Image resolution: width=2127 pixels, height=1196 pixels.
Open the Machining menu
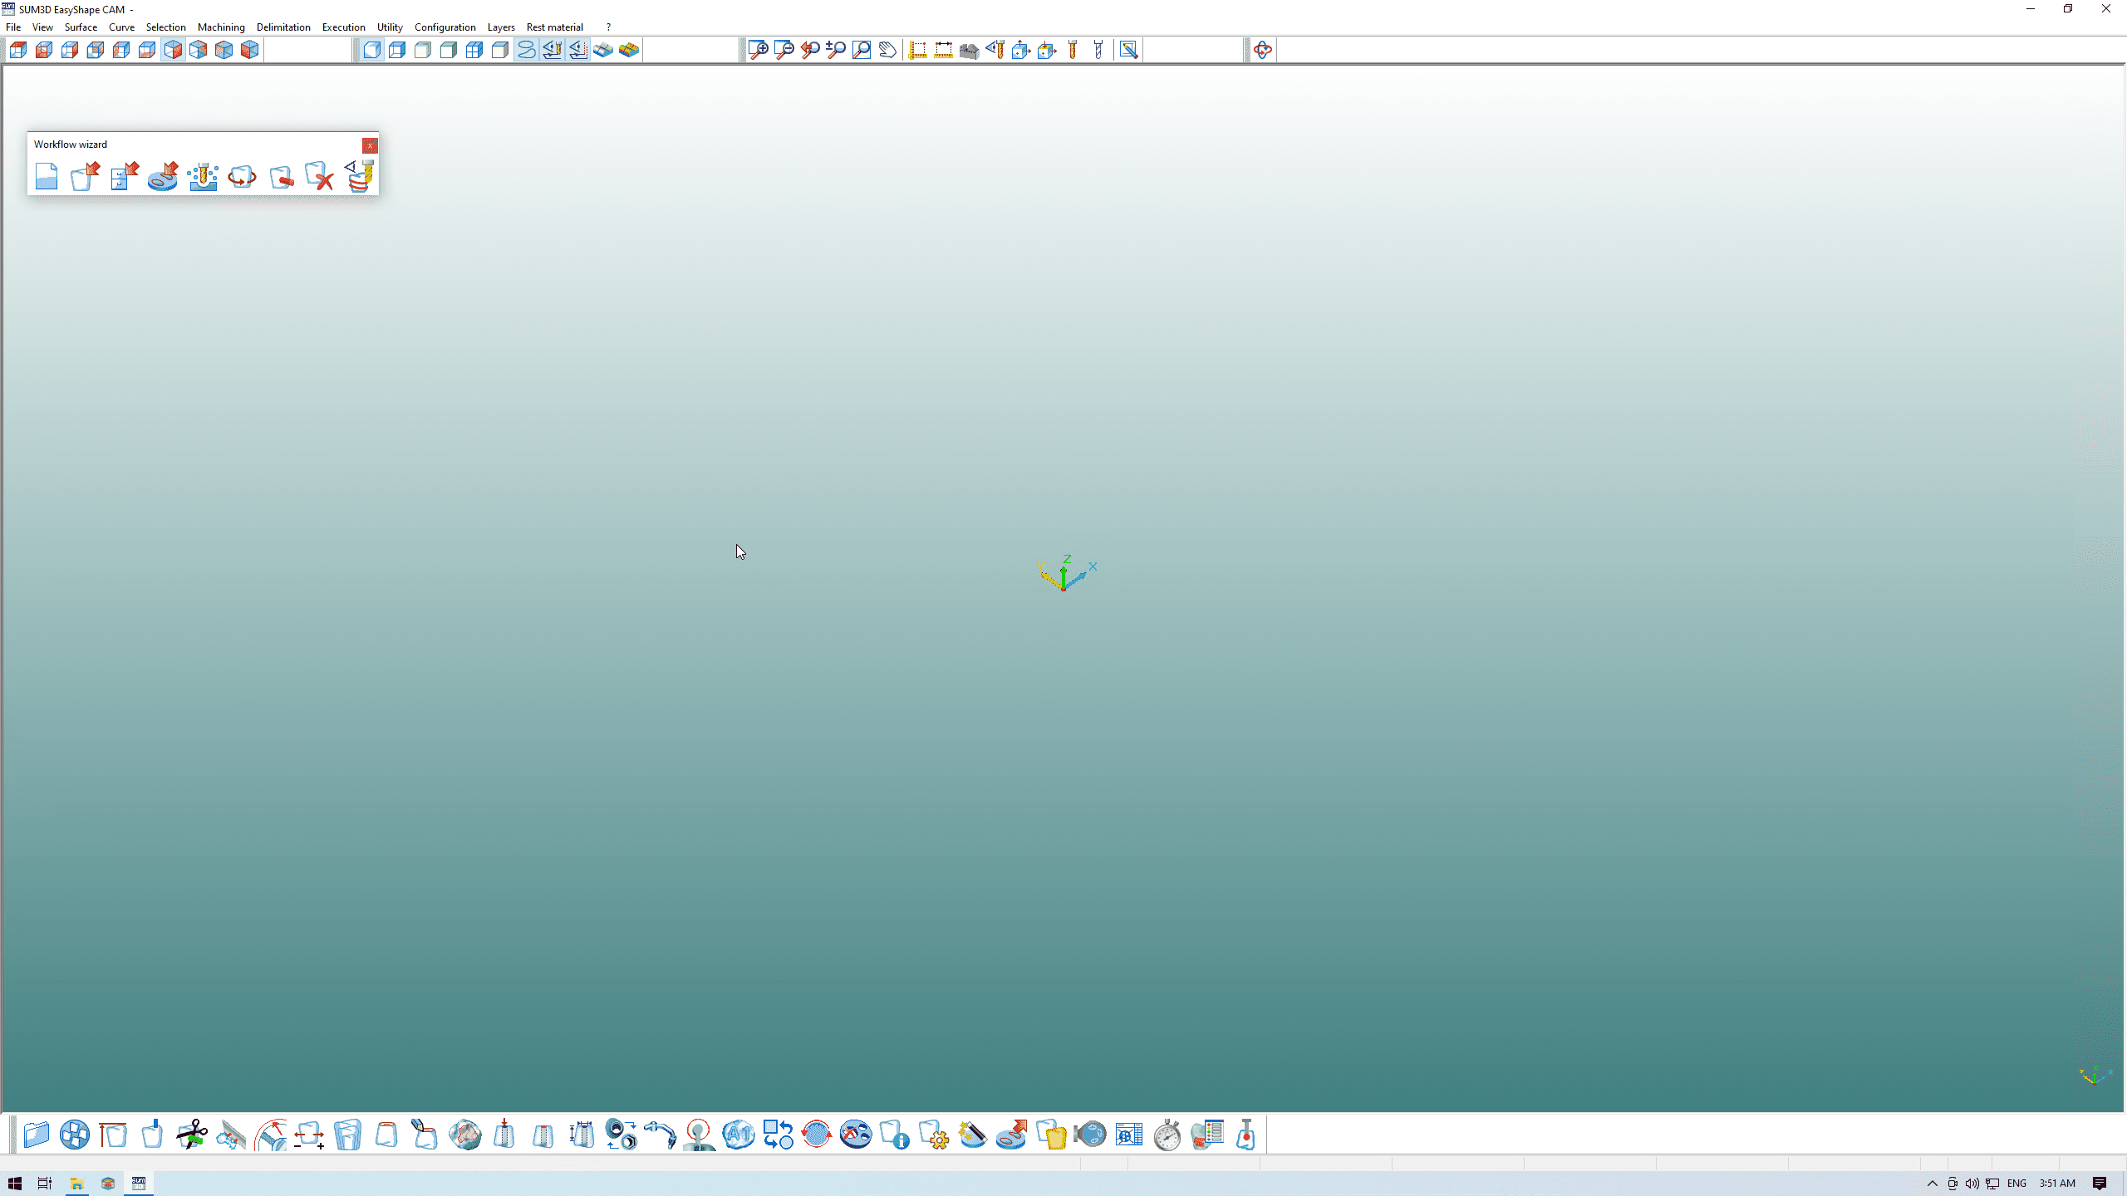pyautogui.click(x=221, y=27)
